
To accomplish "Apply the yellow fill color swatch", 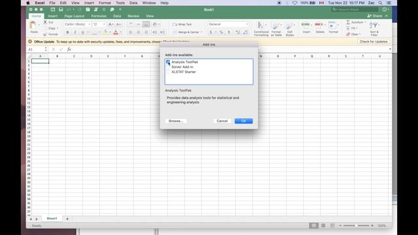I will [106, 32].
